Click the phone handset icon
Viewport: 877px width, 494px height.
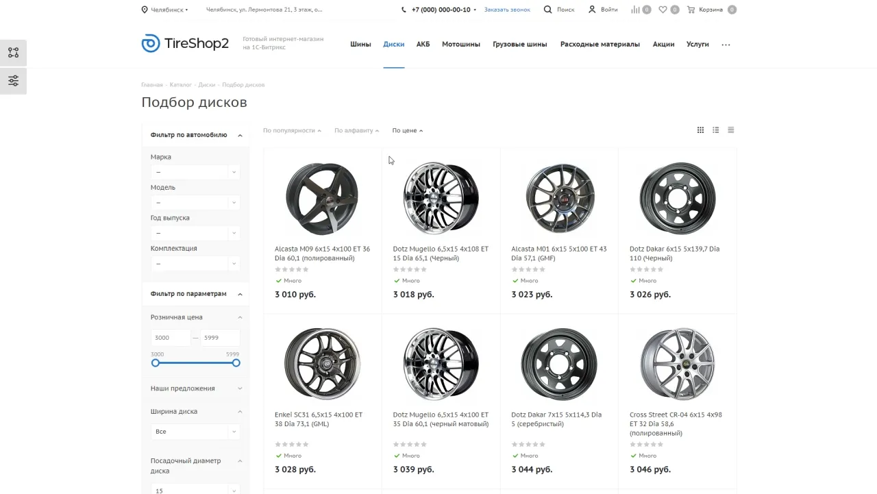pos(404,10)
